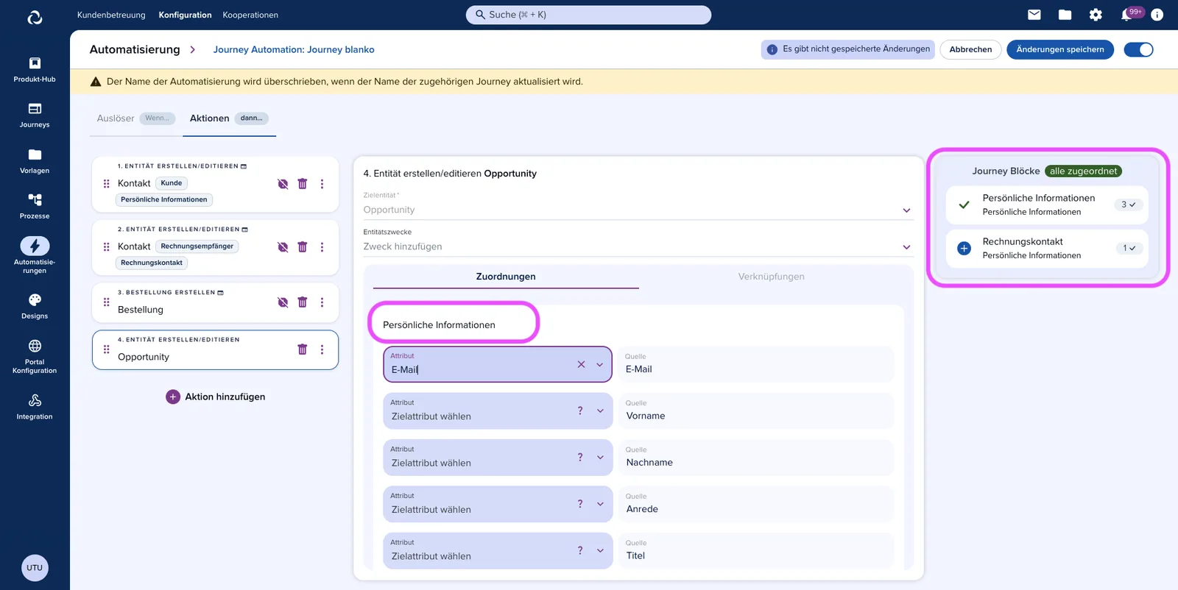Viewport: 1178px width, 590px height.
Task: Open Integration in the sidebar
Action: pyautogui.click(x=35, y=406)
